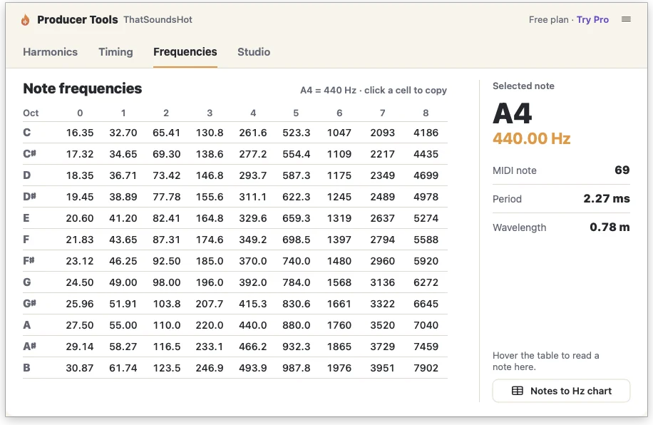Copy the C0 cell value 16.35

coord(80,133)
